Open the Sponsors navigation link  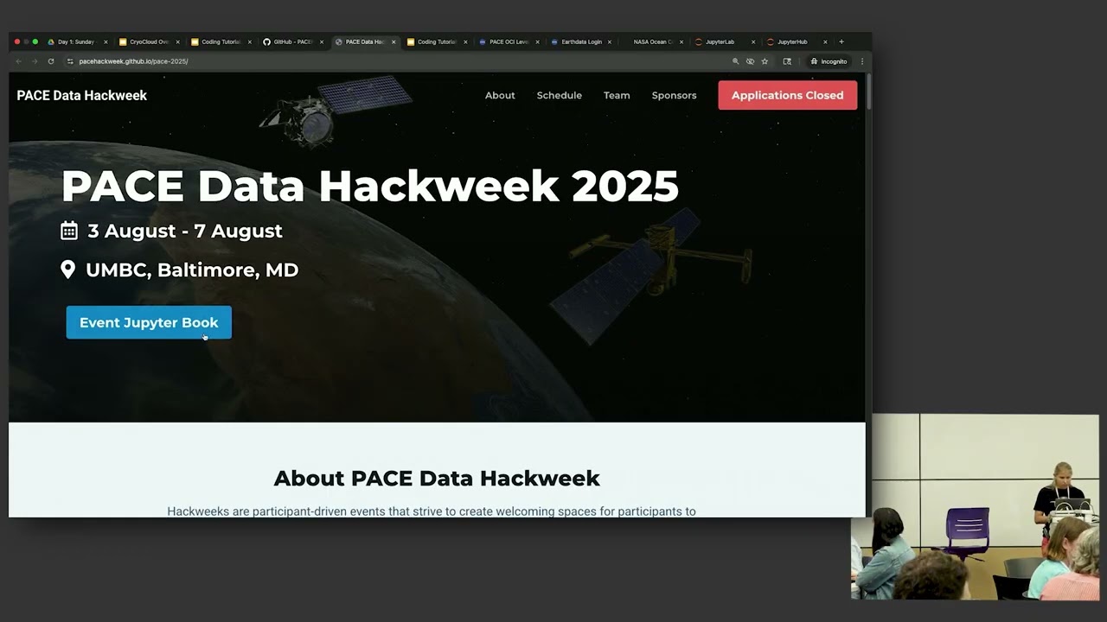674,95
